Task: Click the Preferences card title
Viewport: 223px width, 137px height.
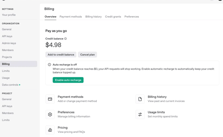Action: pyautogui.click(x=66, y=112)
